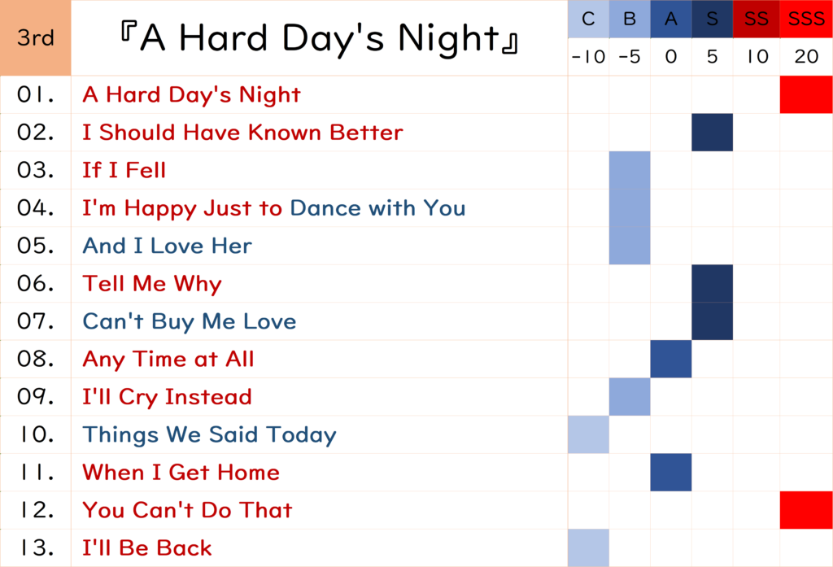This screenshot has width=833, height=567.
Task: Click the 'I'll Be Back' title
Action: (147, 548)
